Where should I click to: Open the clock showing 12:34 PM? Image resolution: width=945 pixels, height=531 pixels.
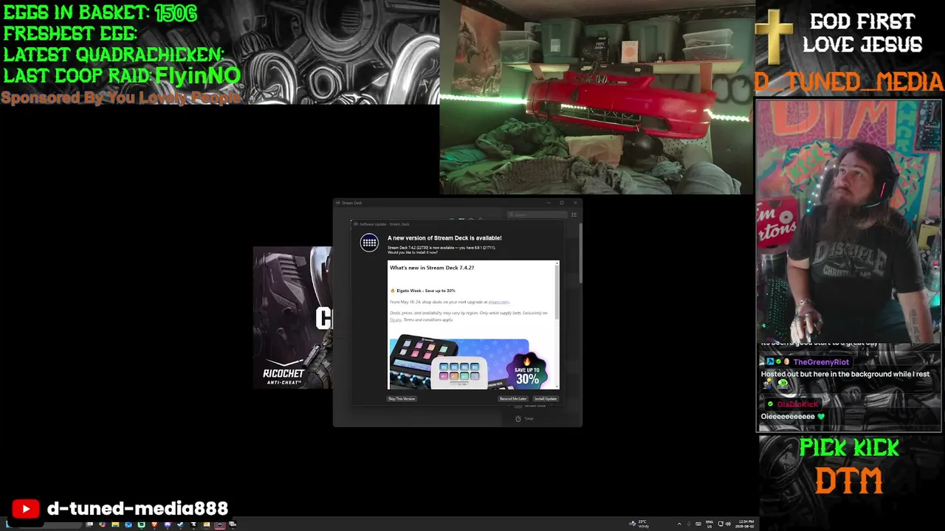(x=744, y=524)
